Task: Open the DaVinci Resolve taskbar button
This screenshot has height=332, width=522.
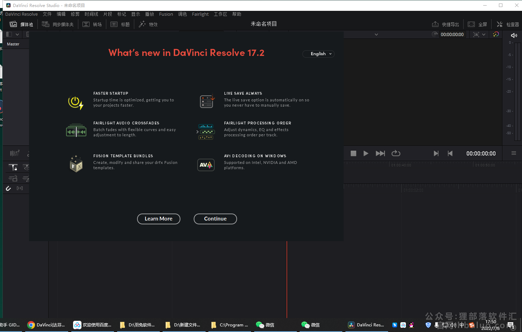Action: click(366, 325)
